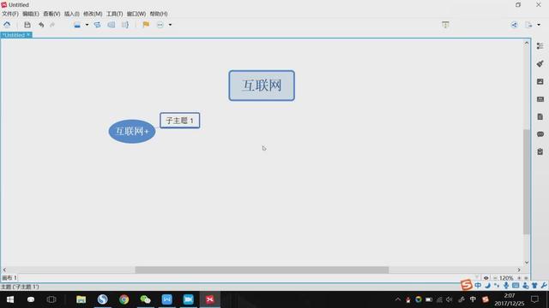549x308 pixels.
Task: Open the Outline panel from the right sidebar
Action: click(x=540, y=45)
